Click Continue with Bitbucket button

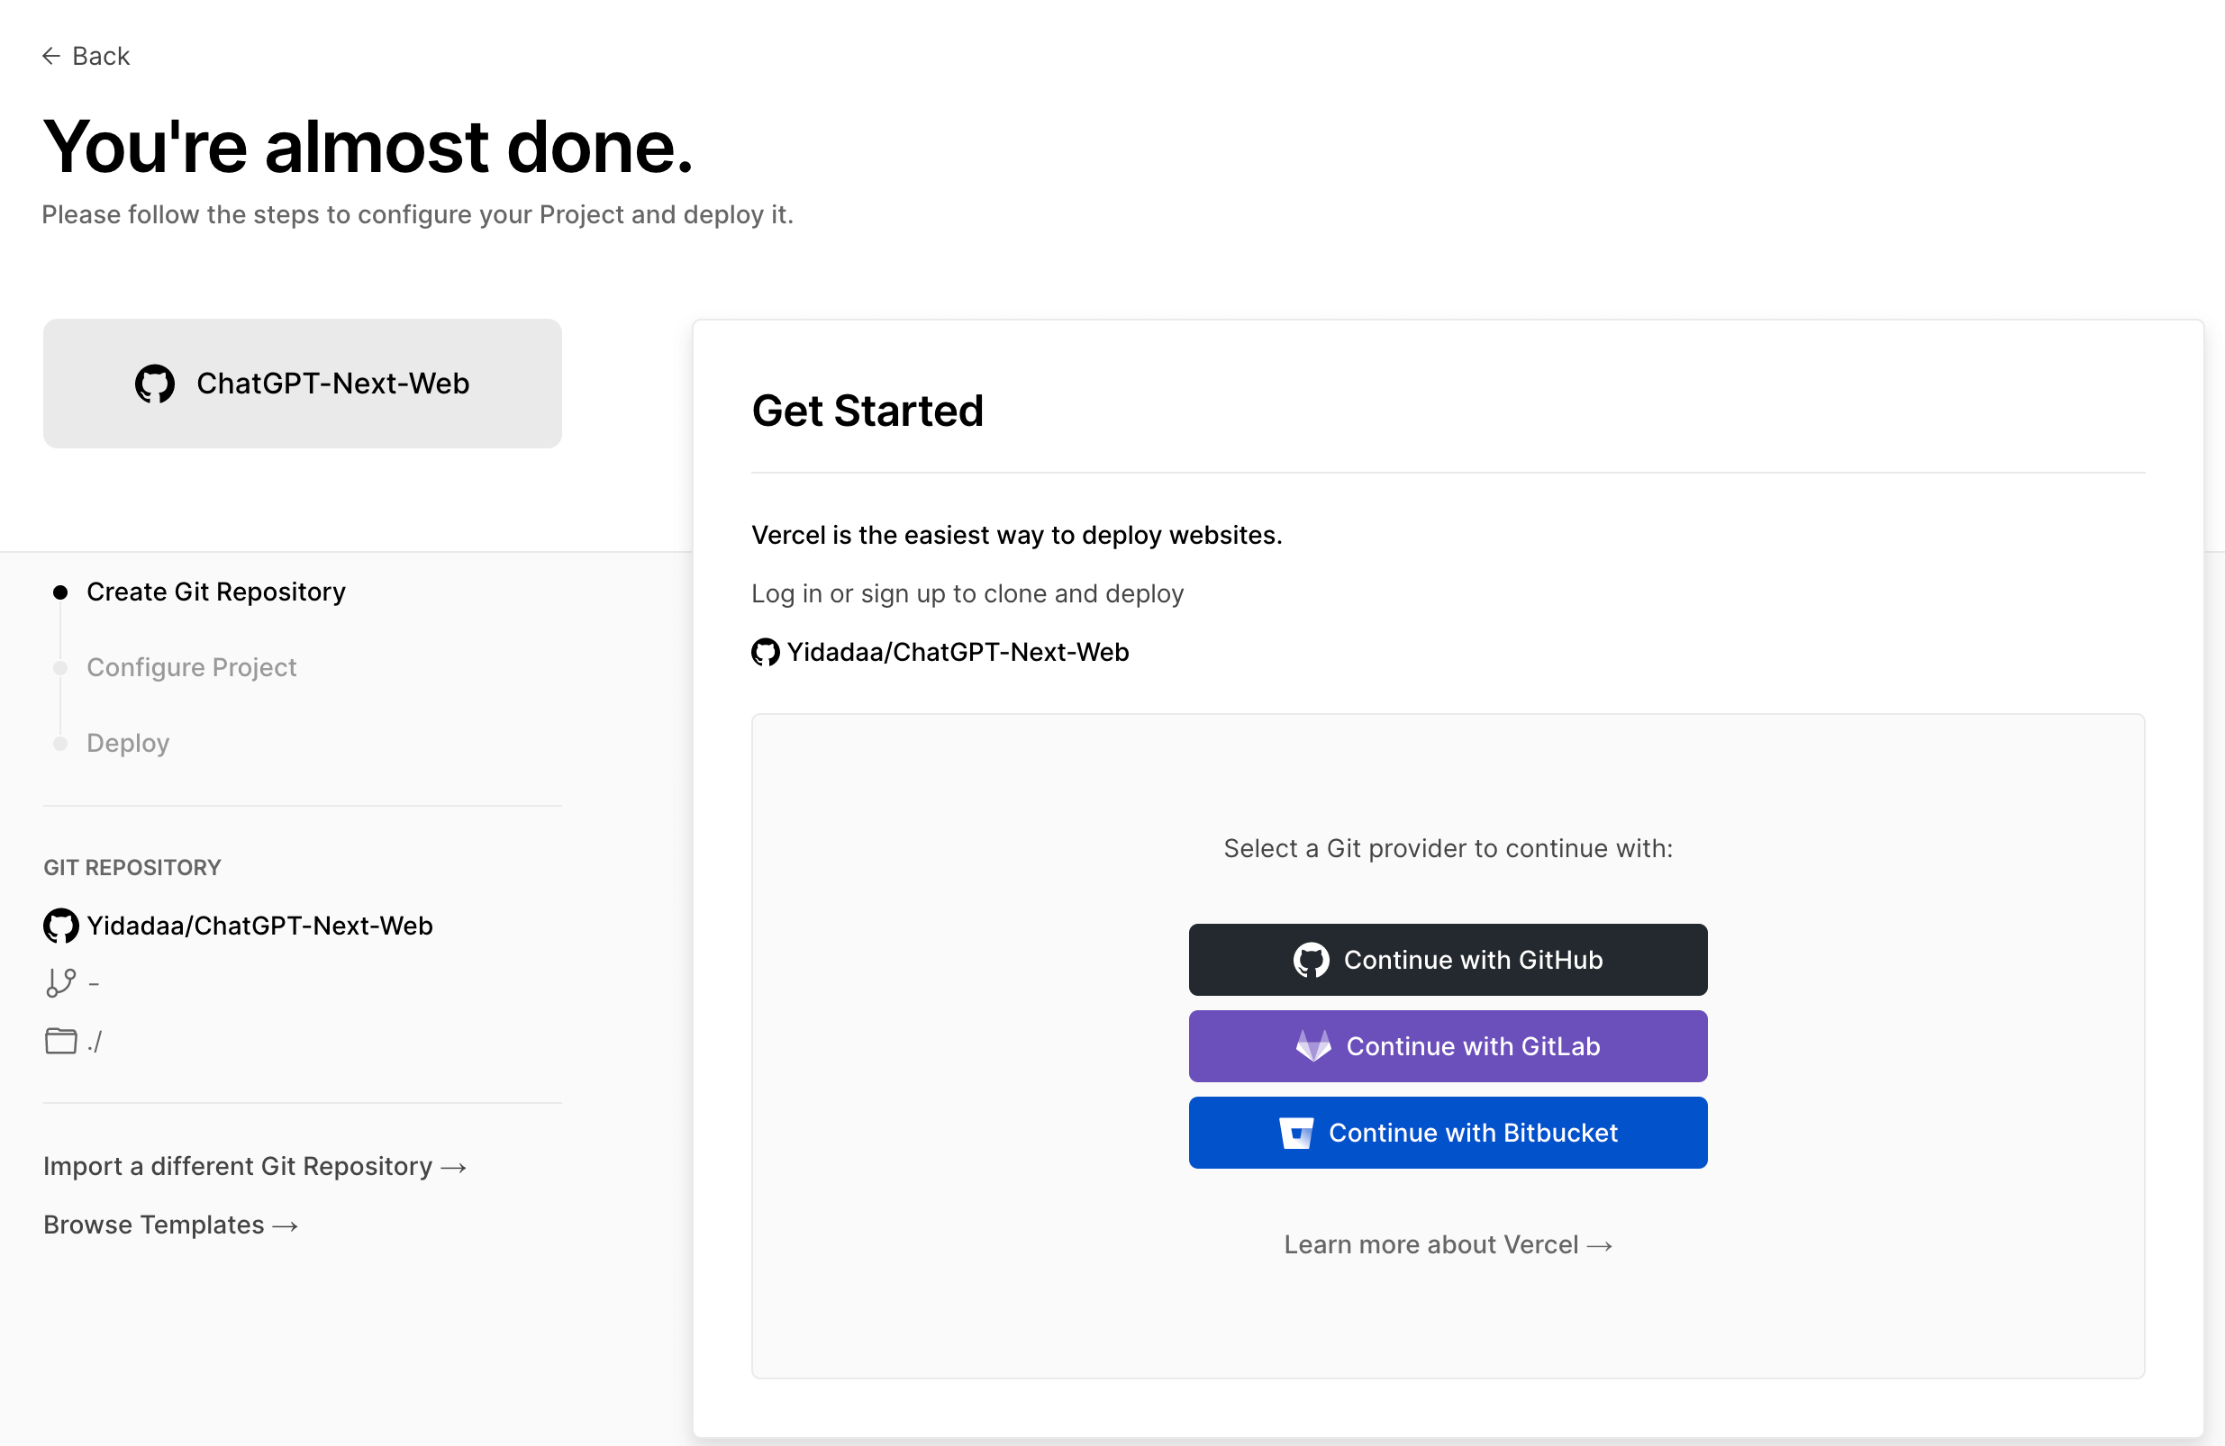tap(1447, 1132)
